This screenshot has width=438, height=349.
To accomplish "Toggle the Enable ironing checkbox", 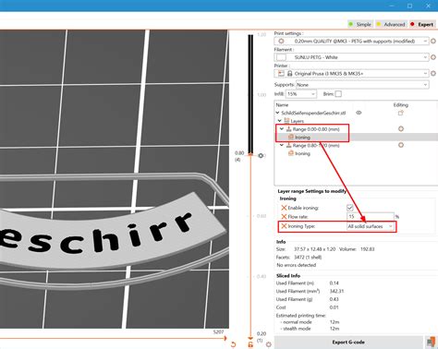I will coord(349,208).
